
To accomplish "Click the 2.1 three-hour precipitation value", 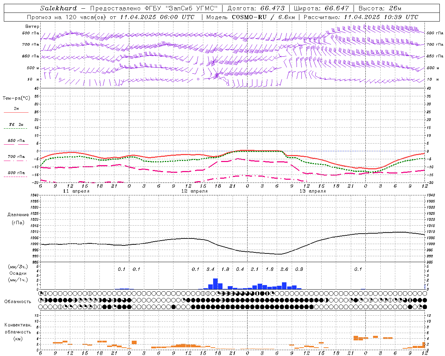I will pos(254,269).
